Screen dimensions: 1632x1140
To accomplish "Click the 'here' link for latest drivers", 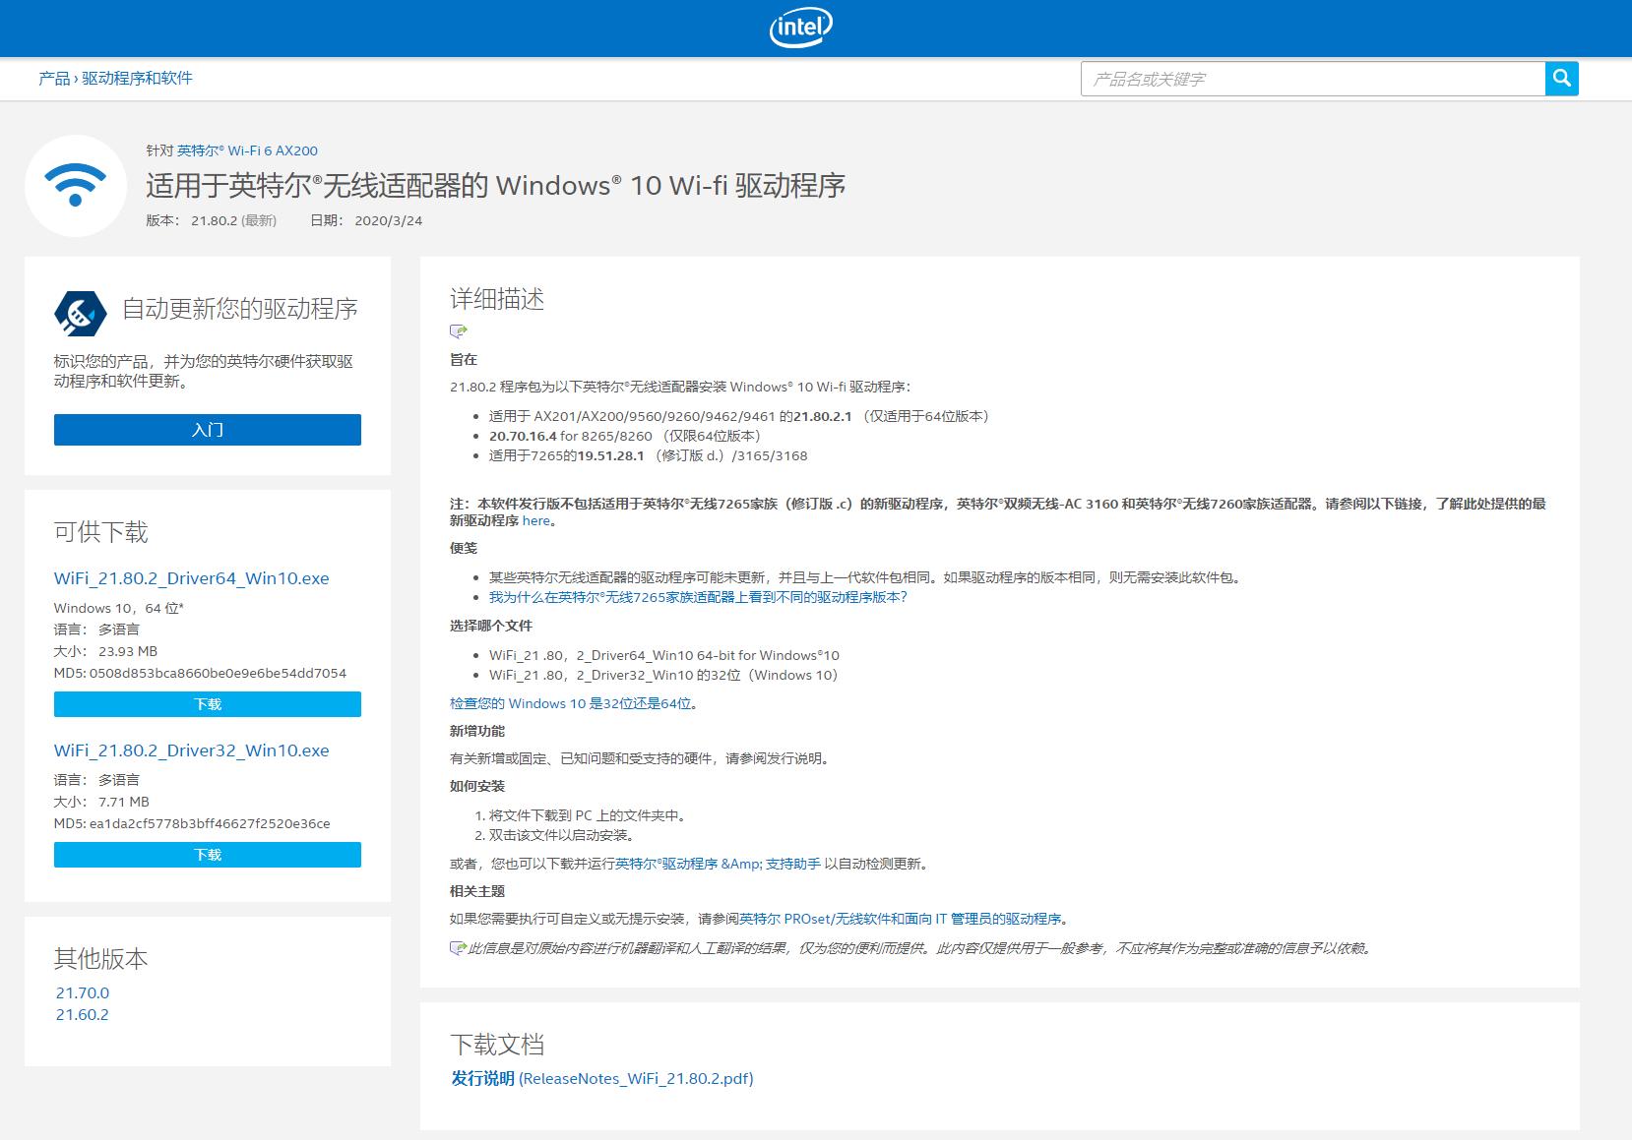I will coord(535,521).
